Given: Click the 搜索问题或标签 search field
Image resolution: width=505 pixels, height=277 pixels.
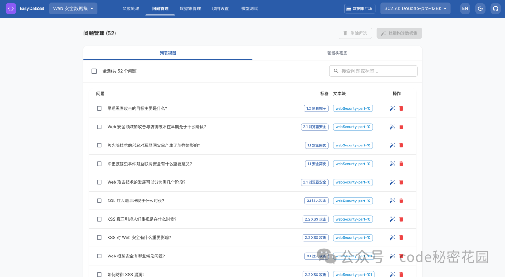Looking at the screenshot, I should click(373, 71).
